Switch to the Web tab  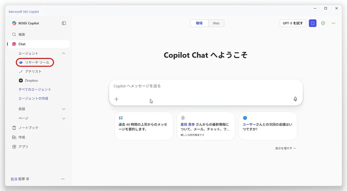(x=216, y=23)
